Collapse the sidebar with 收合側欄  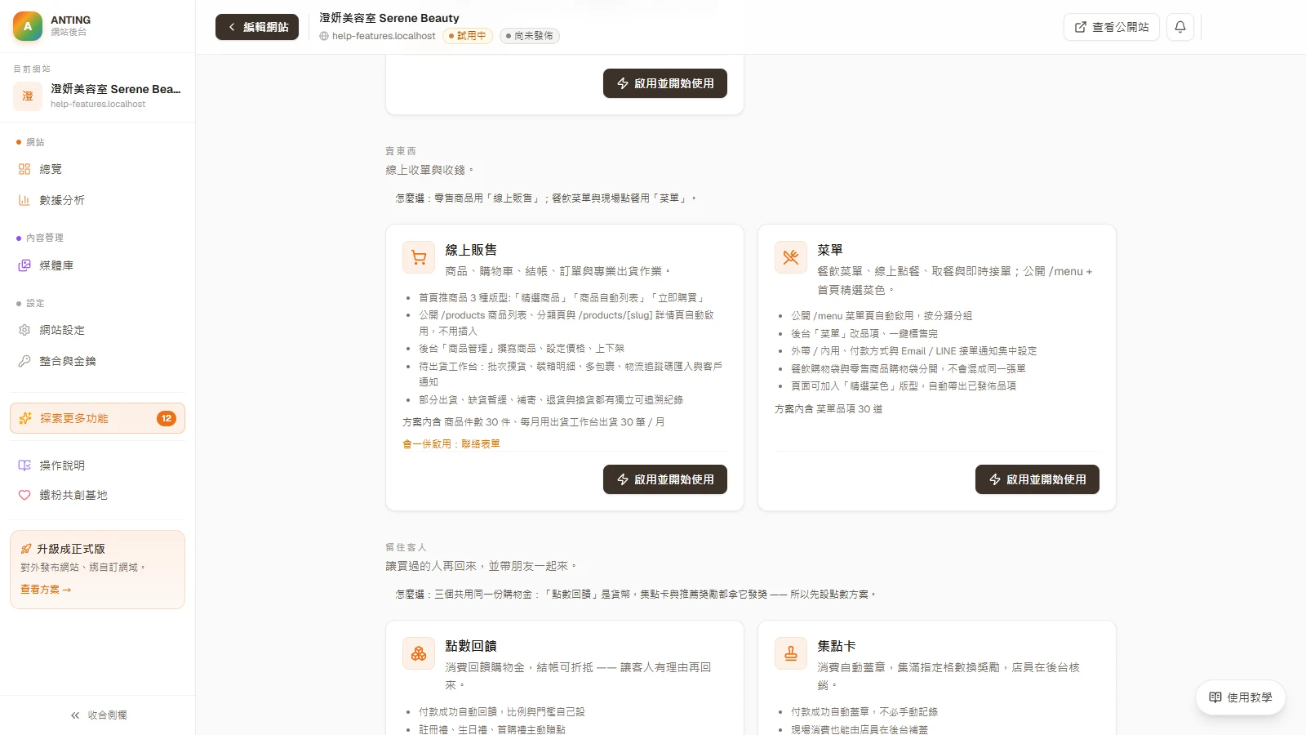[x=98, y=715]
